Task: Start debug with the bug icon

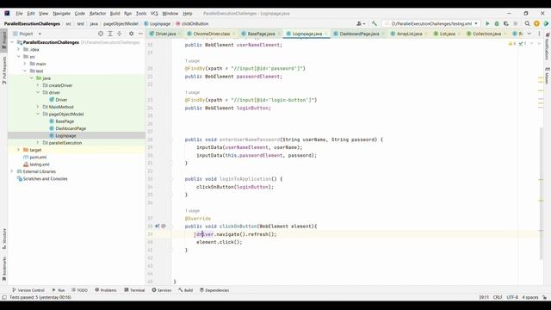Action: [497, 23]
